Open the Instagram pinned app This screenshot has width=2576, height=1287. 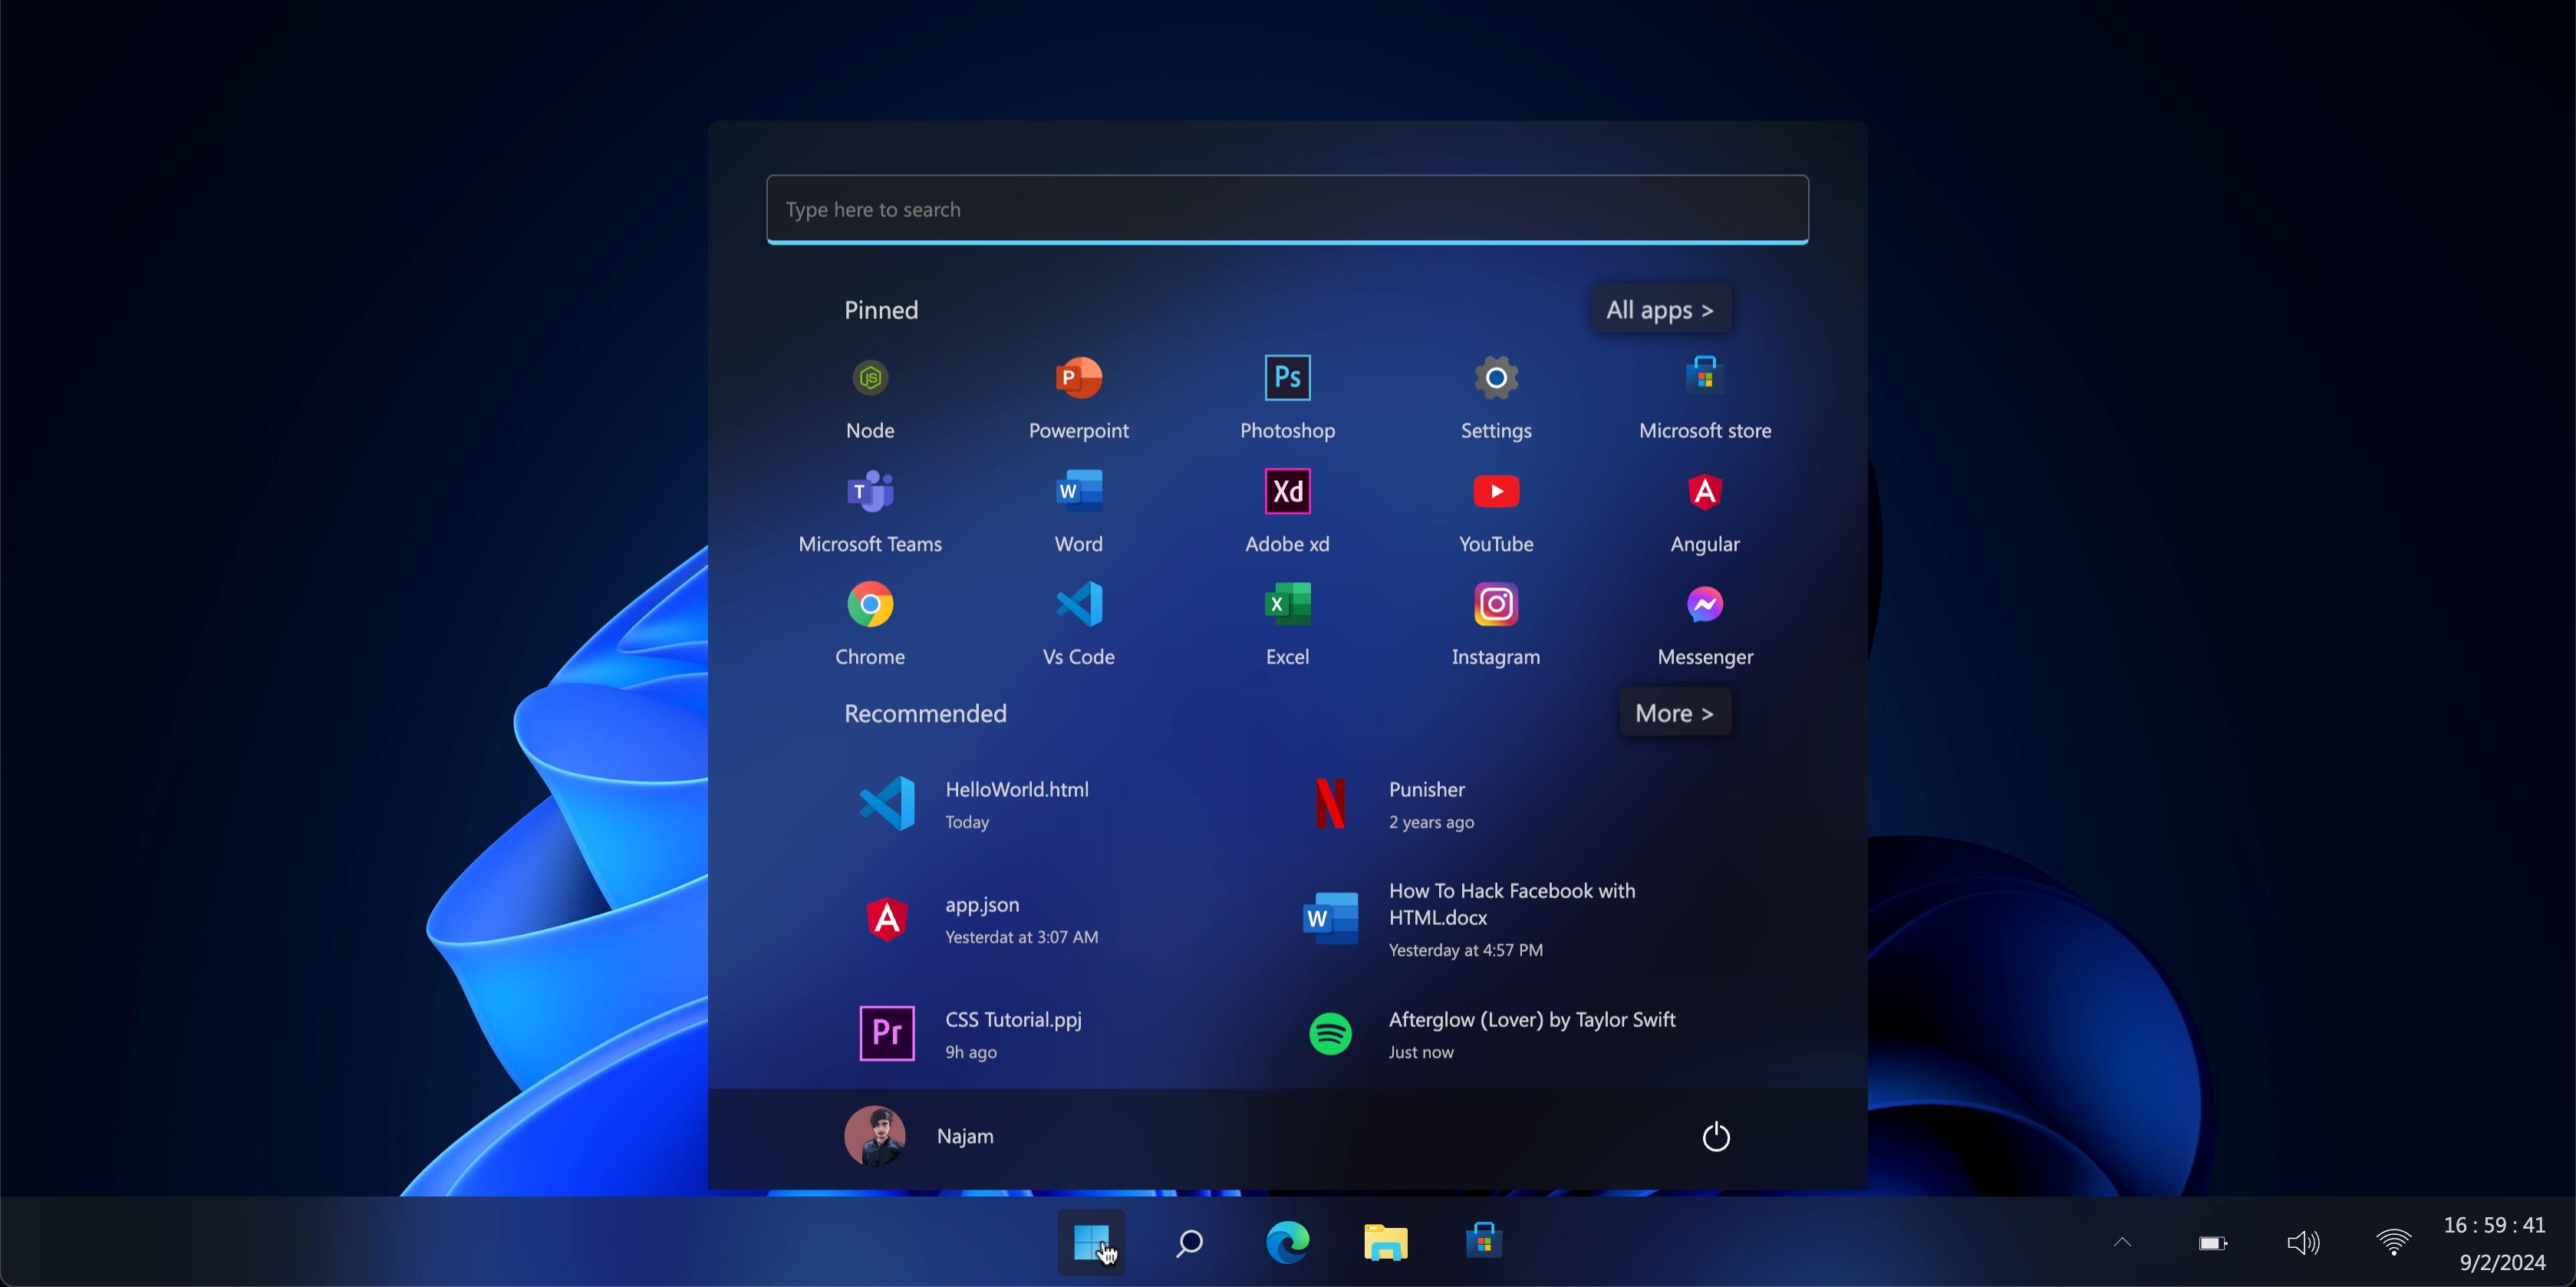pos(1496,624)
